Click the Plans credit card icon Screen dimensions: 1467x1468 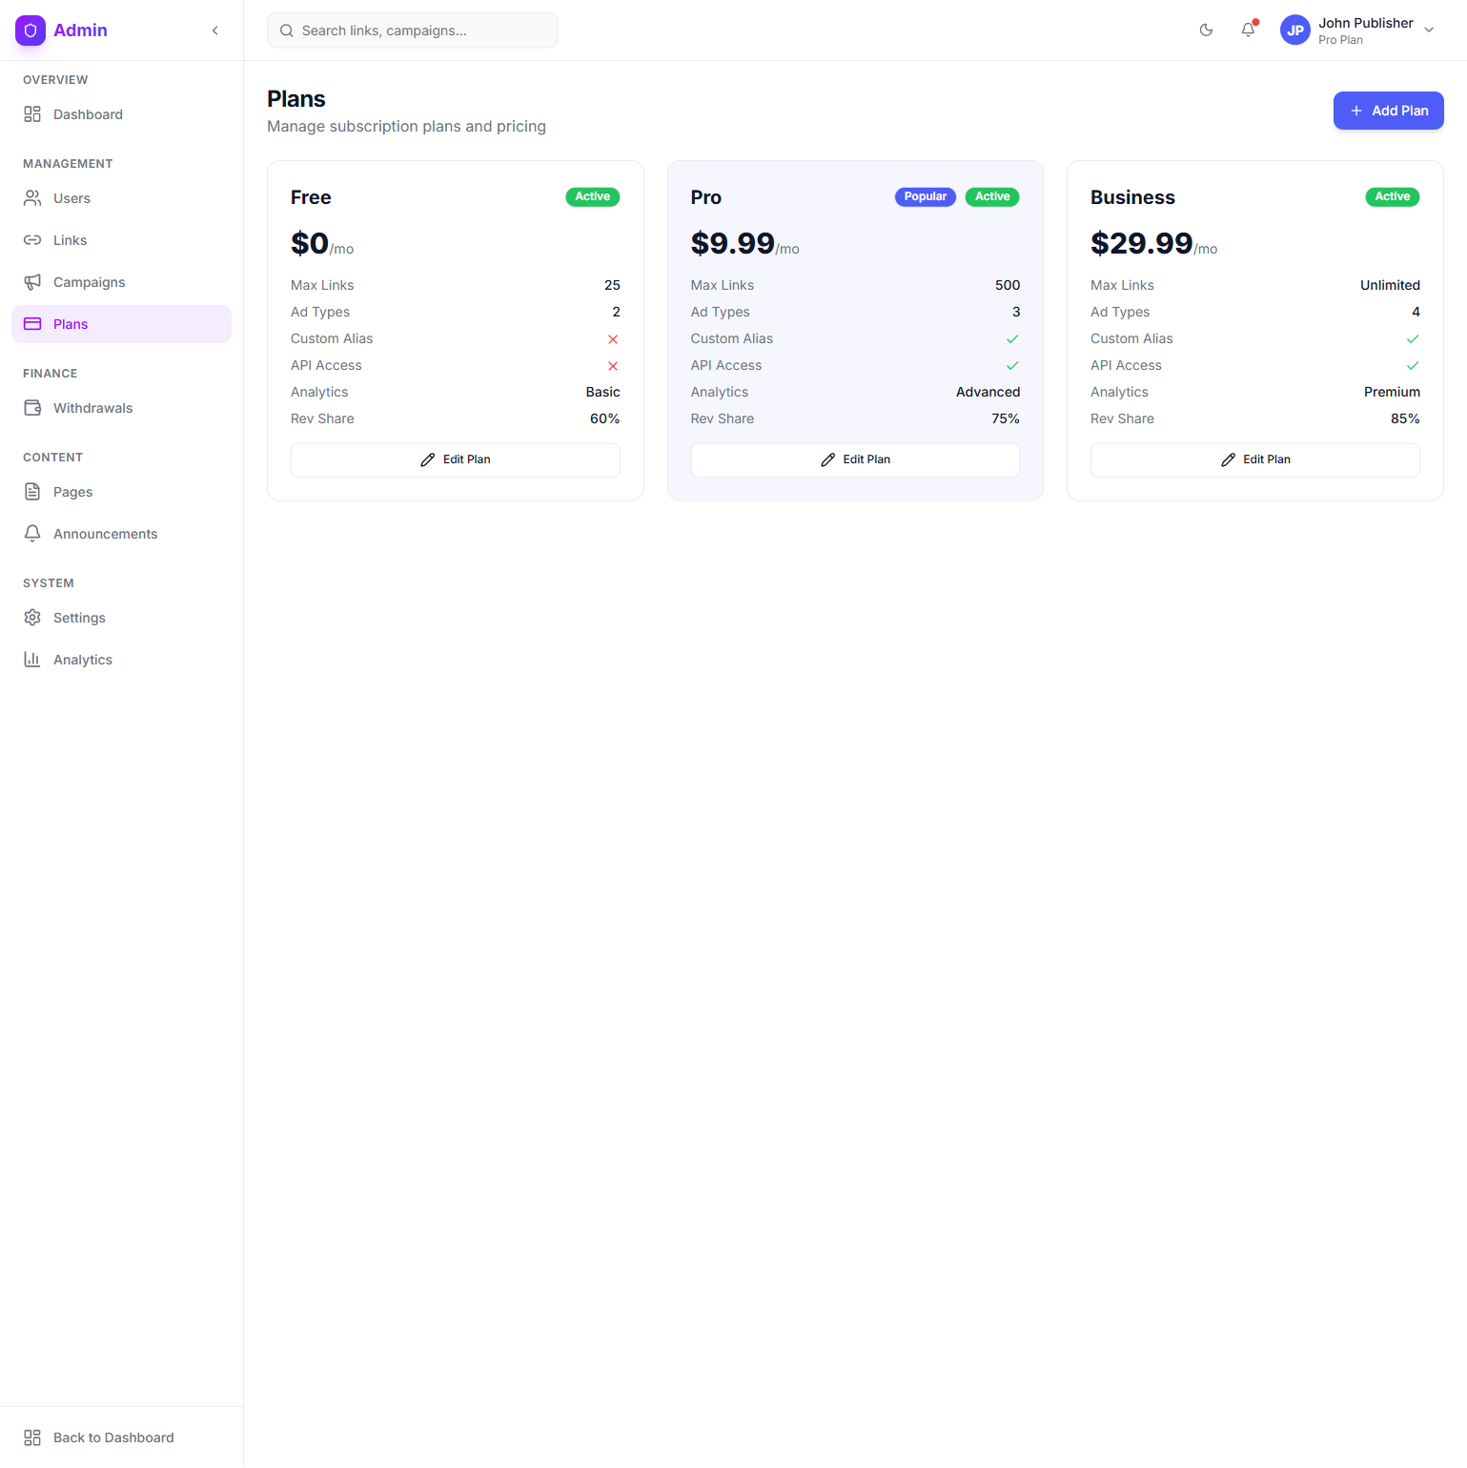[32, 324]
